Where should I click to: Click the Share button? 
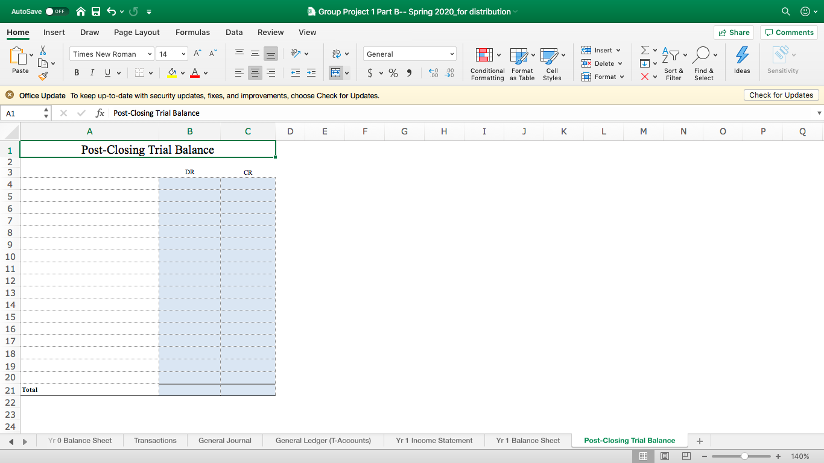coord(734,32)
